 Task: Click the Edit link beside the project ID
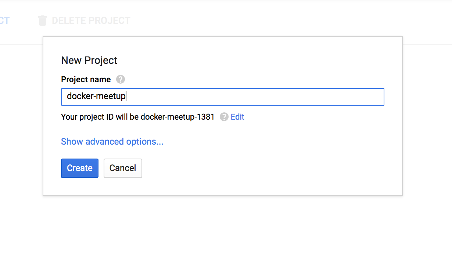tap(237, 117)
